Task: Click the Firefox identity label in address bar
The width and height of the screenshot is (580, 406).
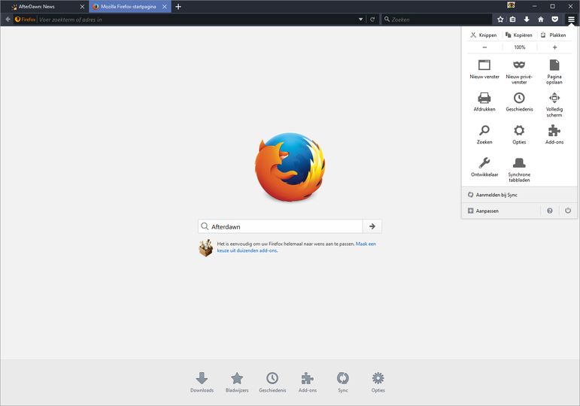Action: [x=25, y=20]
